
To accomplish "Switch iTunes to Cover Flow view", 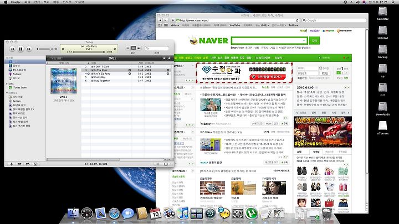I will point(139,48).
